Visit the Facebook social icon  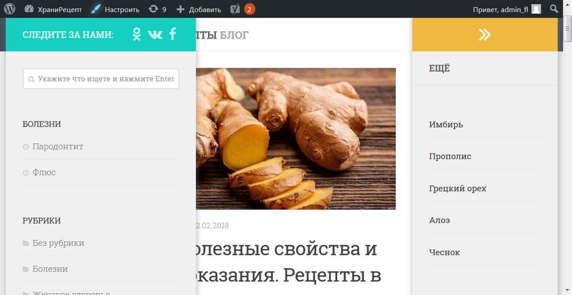pyautogui.click(x=173, y=34)
